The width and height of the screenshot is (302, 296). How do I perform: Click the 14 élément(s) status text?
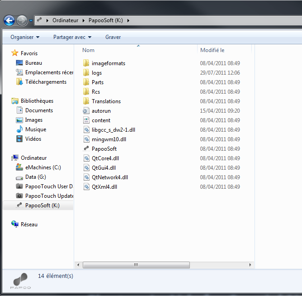(x=56, y=276)
